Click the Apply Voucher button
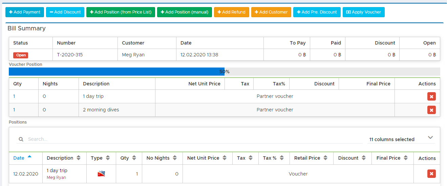The image size is (447, 186). [x=364, y=12]
